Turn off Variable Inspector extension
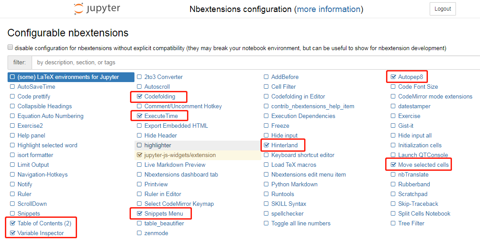The image size is (480, 240). pyautogui.click(x=13, y=233)
